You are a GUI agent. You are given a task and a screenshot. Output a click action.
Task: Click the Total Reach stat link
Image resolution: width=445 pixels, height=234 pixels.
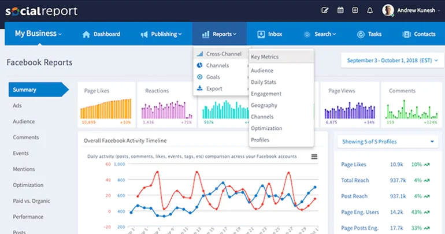(x=355, y=180)
